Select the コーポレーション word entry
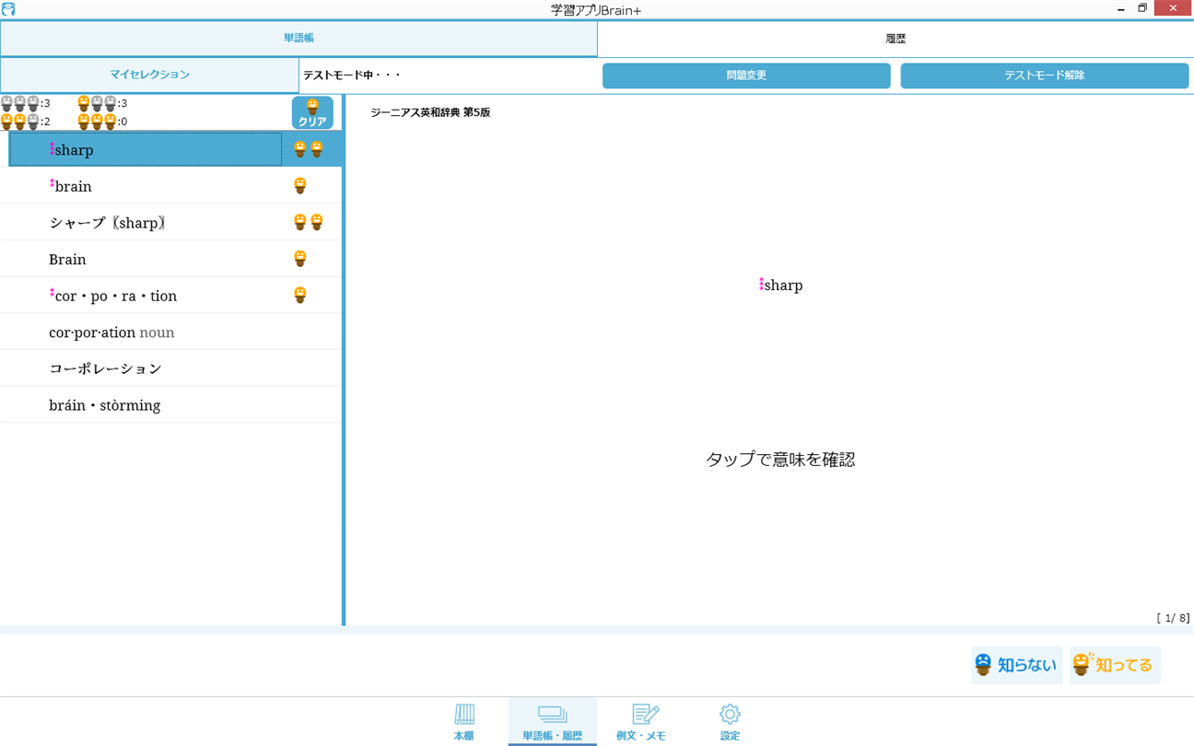 click(x=170, y=368)
